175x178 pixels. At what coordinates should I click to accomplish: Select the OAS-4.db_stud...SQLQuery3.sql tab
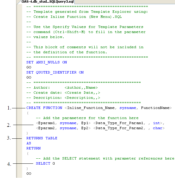click(47, 2)
